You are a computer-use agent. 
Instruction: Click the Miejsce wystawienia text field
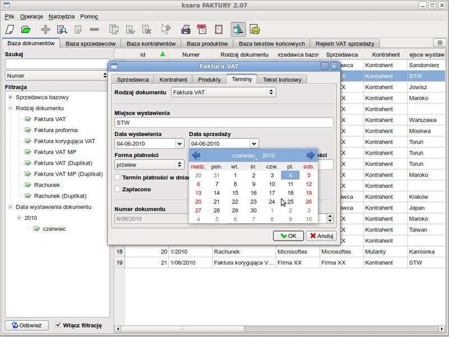223,122
